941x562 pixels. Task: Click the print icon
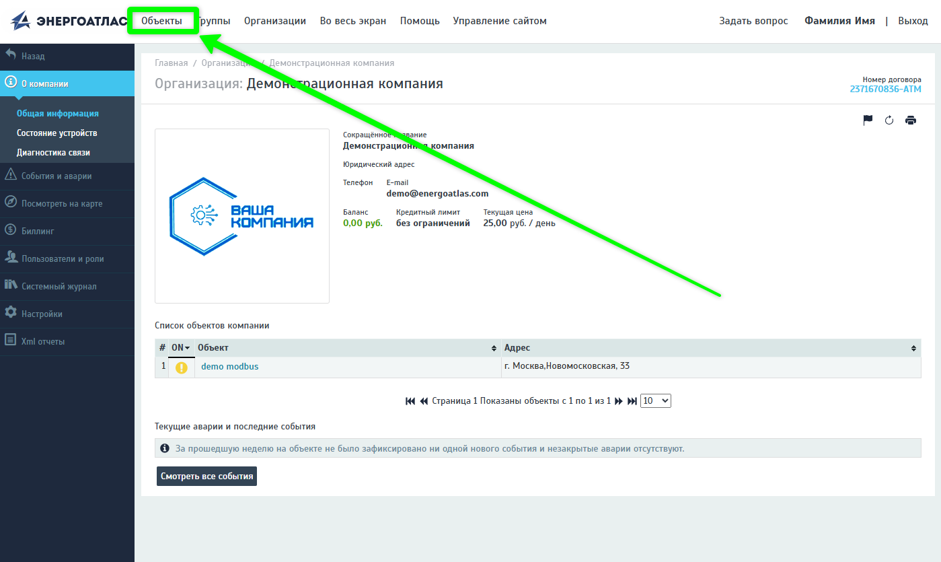click(911, 120)
